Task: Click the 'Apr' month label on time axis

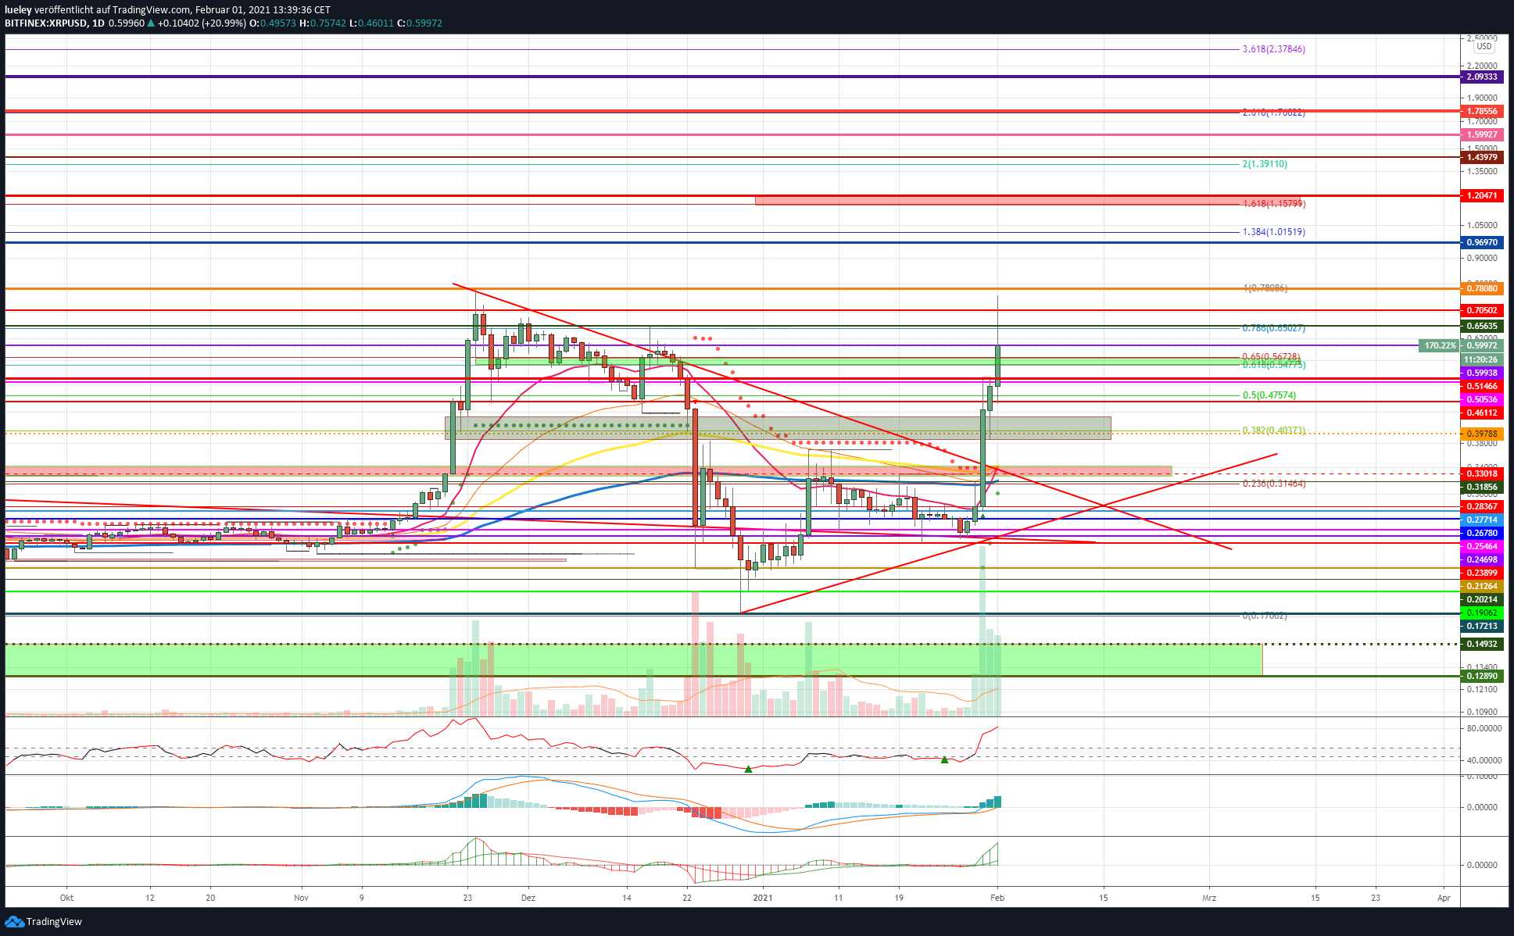Action: [x=1444, y=898]
